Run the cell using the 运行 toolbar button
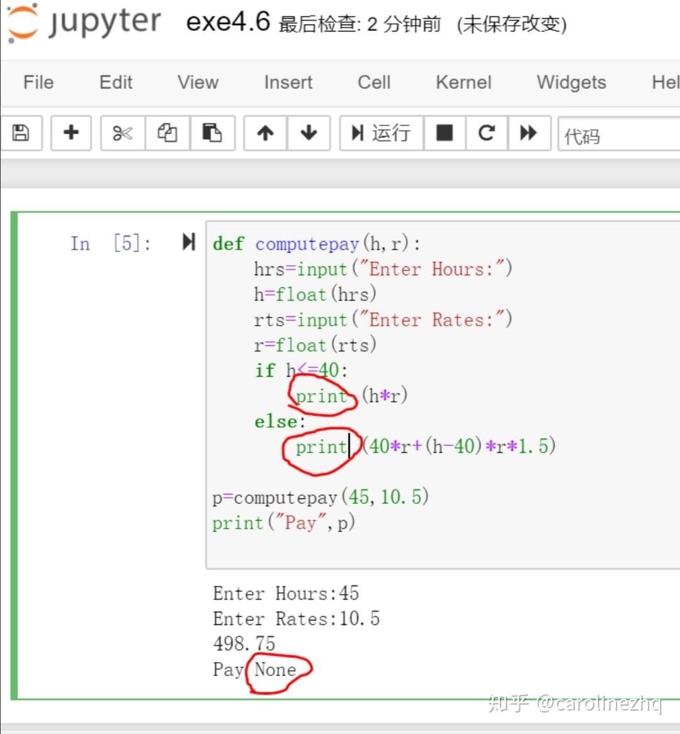This screenshot has width=680, height=734. point(380,133)
